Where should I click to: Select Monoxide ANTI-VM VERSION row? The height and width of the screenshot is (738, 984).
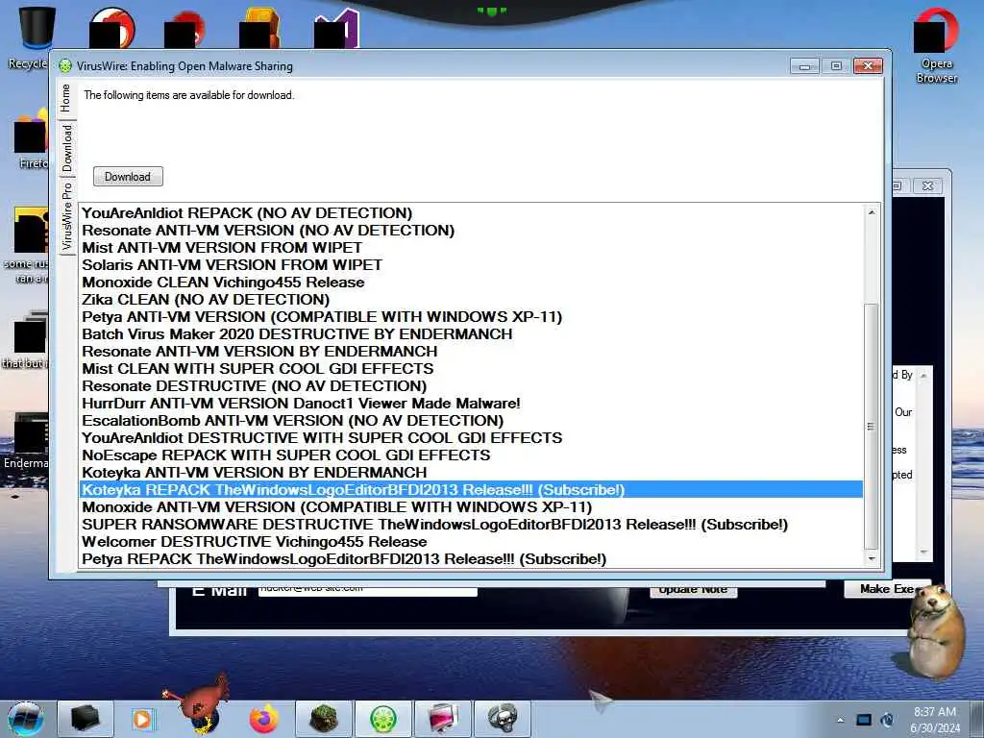(x=471, y=507)
